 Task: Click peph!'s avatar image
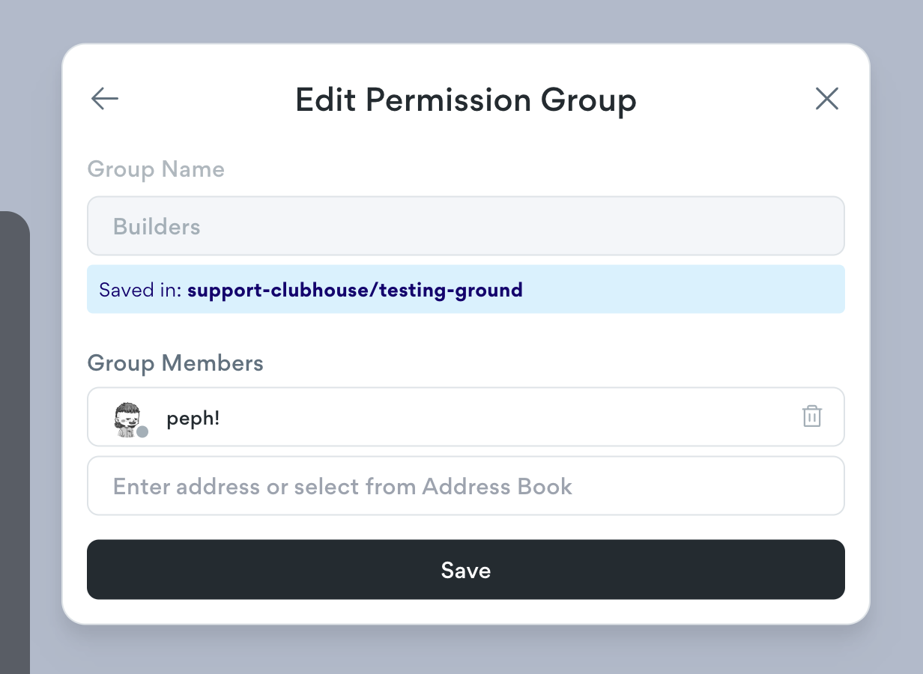pos(128,419)
